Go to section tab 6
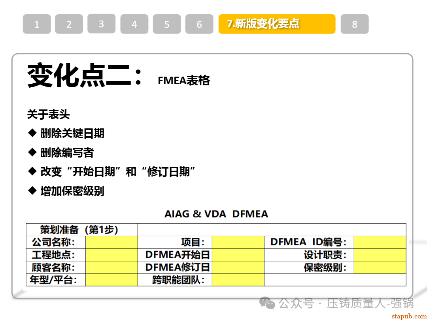 (199, 24)
